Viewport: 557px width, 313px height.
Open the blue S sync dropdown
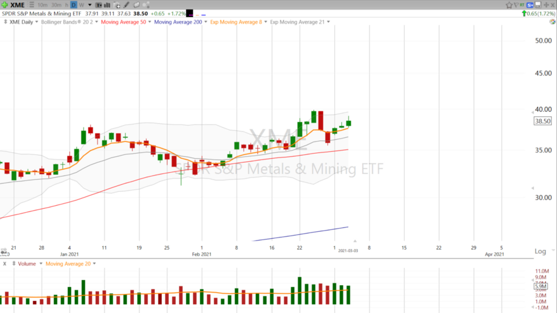coord(530,5)
